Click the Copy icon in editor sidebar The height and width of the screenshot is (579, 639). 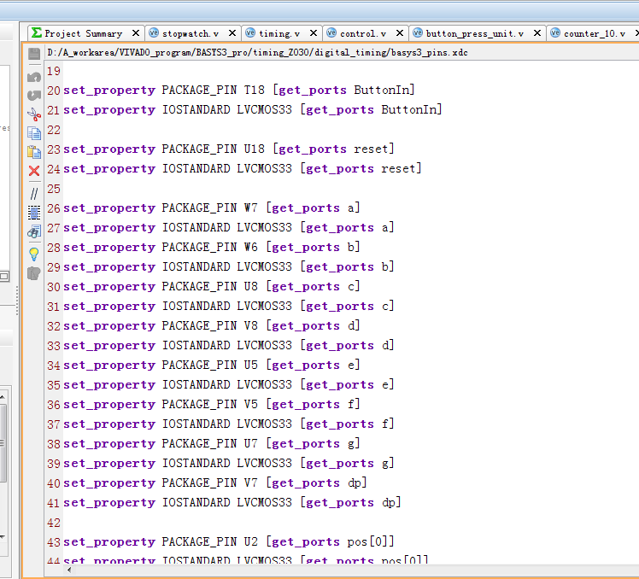(x=34, y=133)
